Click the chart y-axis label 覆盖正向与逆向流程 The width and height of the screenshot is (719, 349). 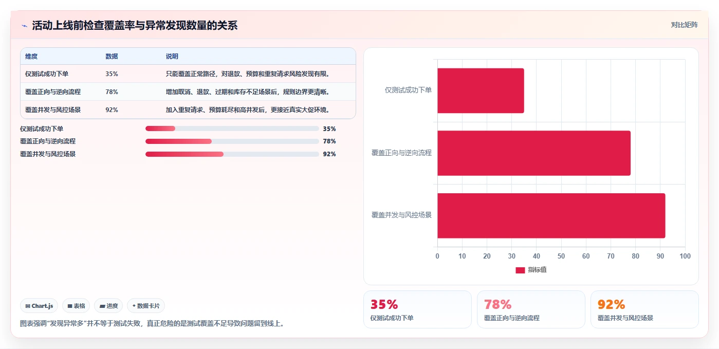(x=402, y=153)
